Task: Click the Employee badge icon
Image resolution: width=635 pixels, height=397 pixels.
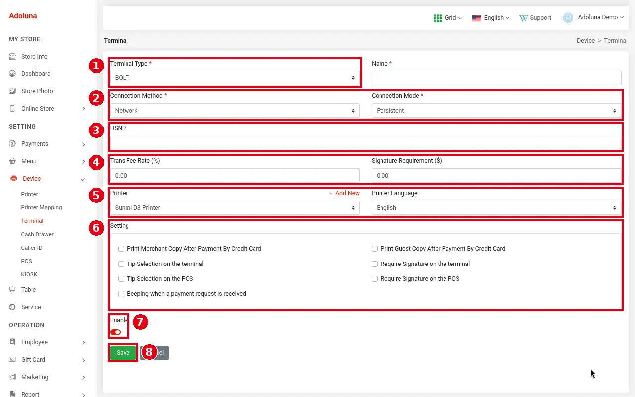Action: (12, 342)
